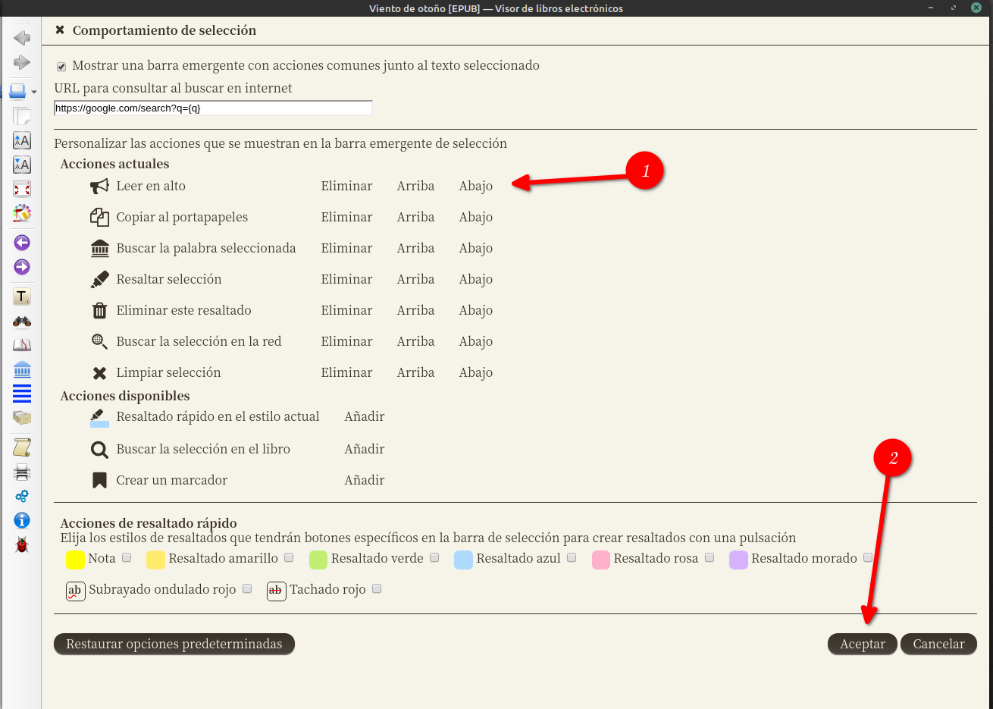The width and height of the screenshot is (993, 709).
Task: Toggle full screen with the red arrows icon
Action: coord(22,189)
